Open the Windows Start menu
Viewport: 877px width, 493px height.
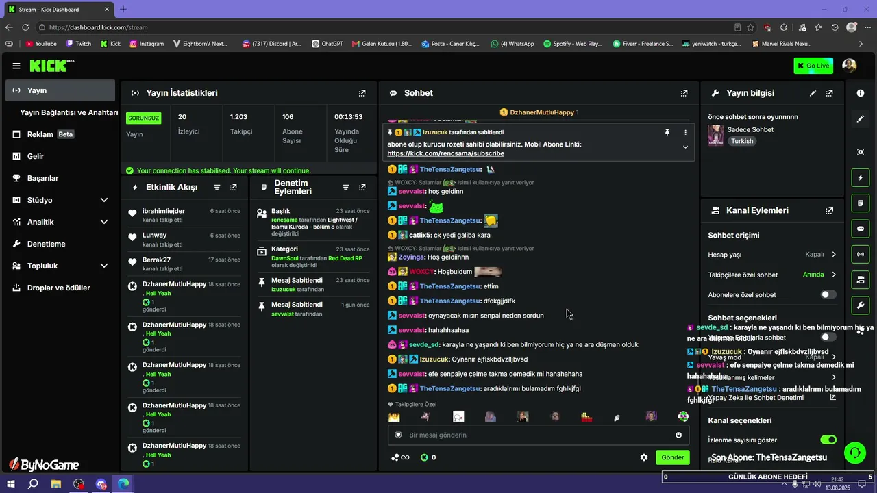pyautogui.click(x=12, y=484)
